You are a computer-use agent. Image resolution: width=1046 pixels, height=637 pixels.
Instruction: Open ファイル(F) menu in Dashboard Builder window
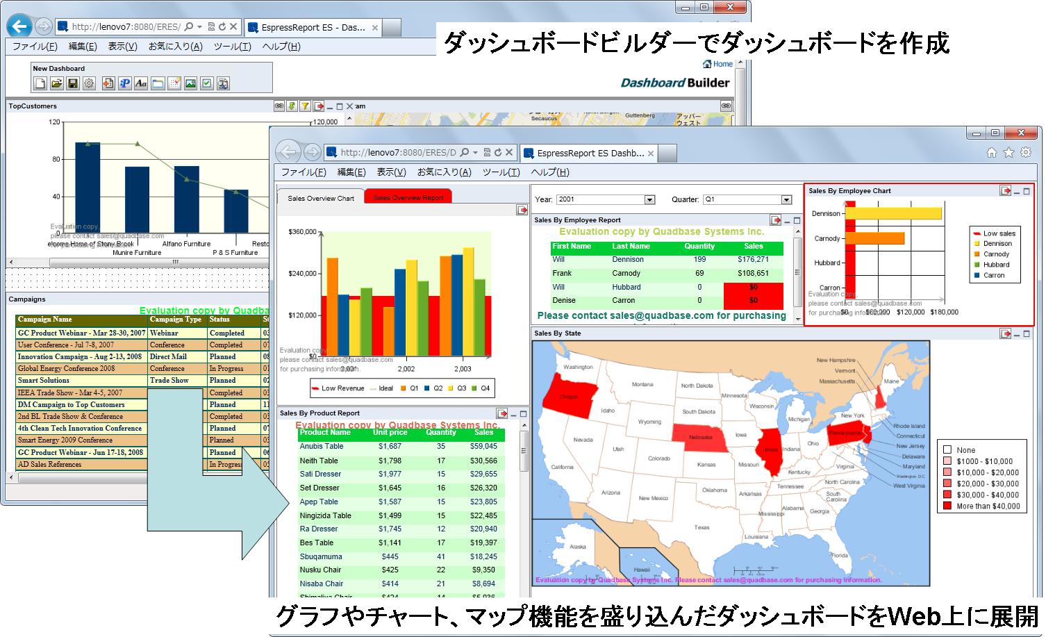point(35,47)
